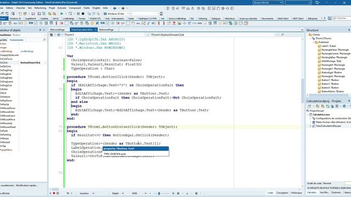This screenshot has width=351, height=197.
Task: Open the Outils menu
Action: (87, 8)
